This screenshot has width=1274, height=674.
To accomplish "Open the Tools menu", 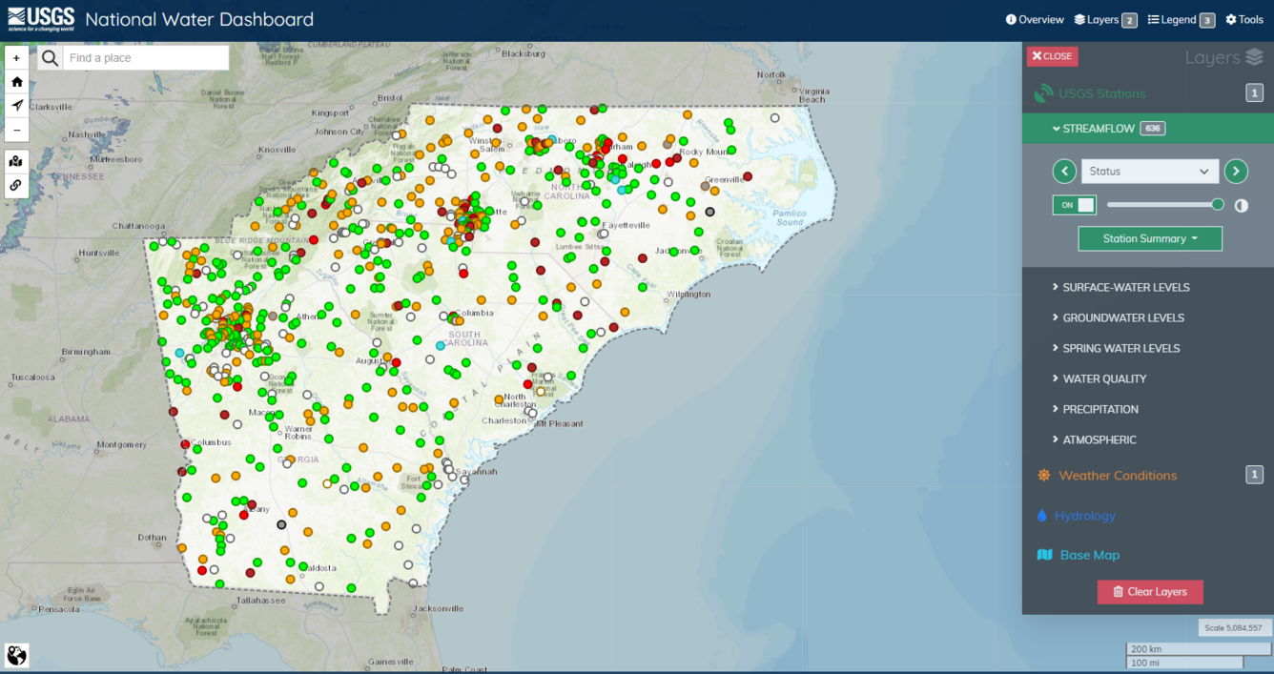I will click(x=1244, y=19).
